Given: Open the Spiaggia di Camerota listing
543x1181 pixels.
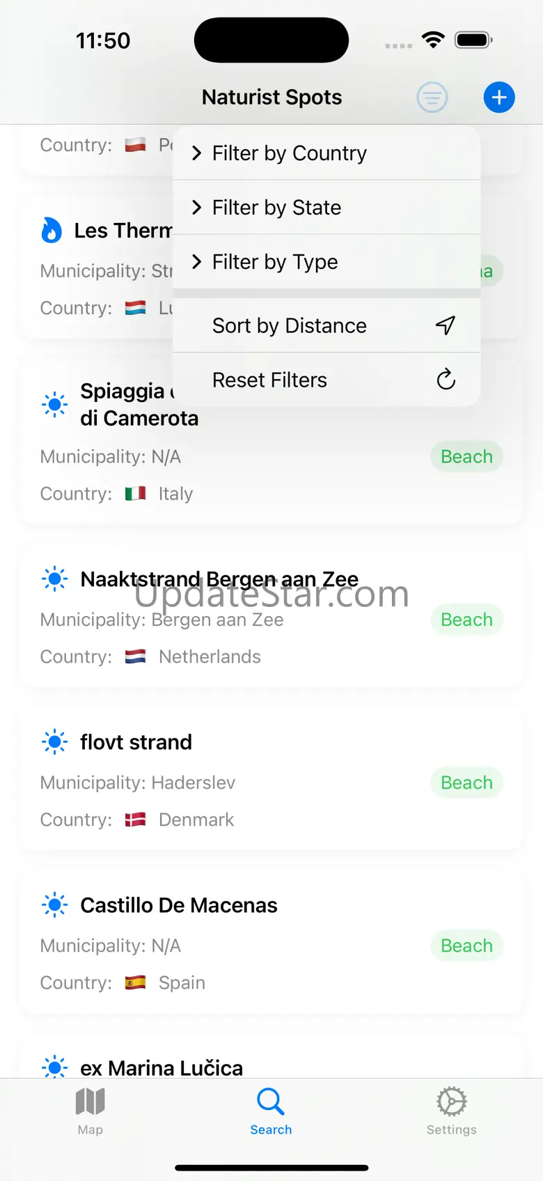Looking at the screenshot, I should tap(139, 419).
